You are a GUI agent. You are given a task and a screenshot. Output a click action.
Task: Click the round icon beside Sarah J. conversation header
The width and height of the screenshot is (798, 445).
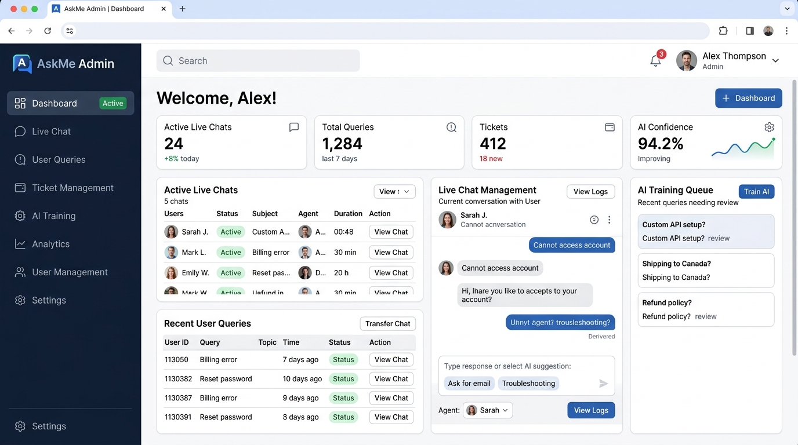point(594,220)
